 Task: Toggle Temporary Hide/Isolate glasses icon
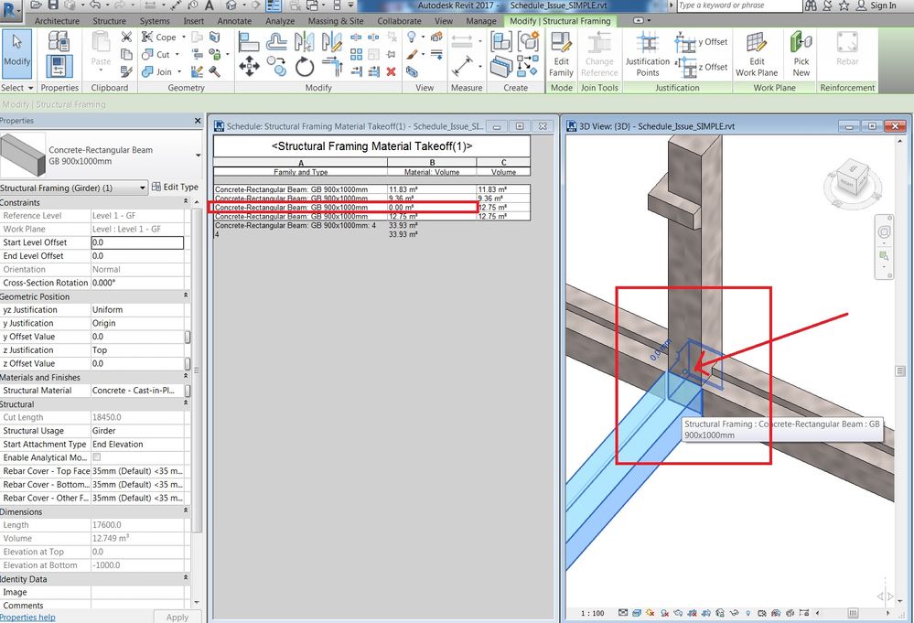pyautogui.click(x=734, y=613)
